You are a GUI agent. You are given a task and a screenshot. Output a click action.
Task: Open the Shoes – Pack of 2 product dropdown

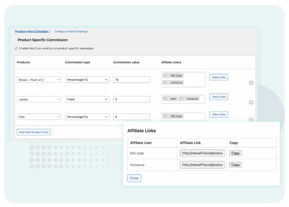point(39,80)
